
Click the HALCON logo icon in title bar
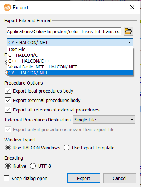pyautogui.click(x=7, y=7)
